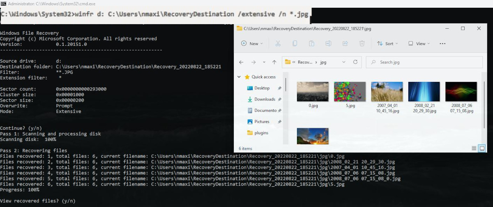Click 'Pass 2: Recovering files' line
The image size is (493, 207).
34,150
